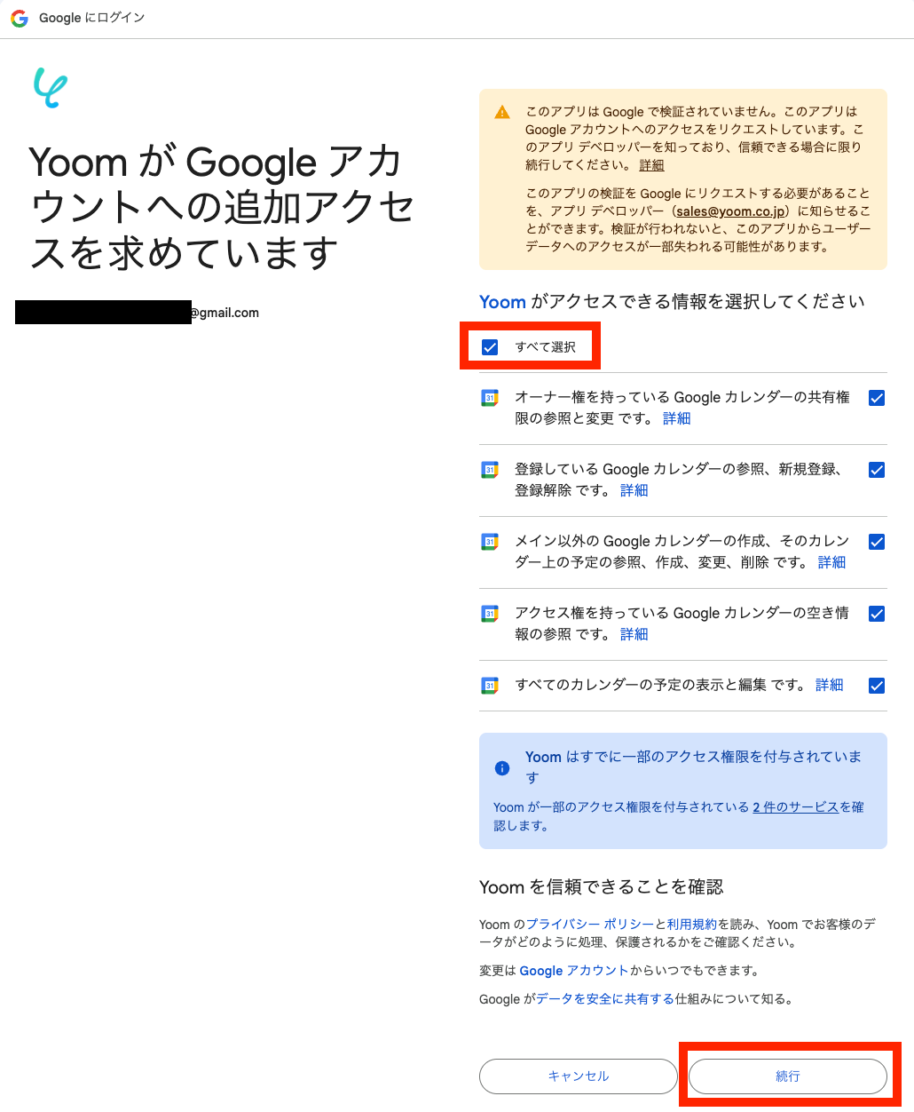Open the プライバシー ポリシー link
This screenshot has height=1112, width=914.
(590, 925)
